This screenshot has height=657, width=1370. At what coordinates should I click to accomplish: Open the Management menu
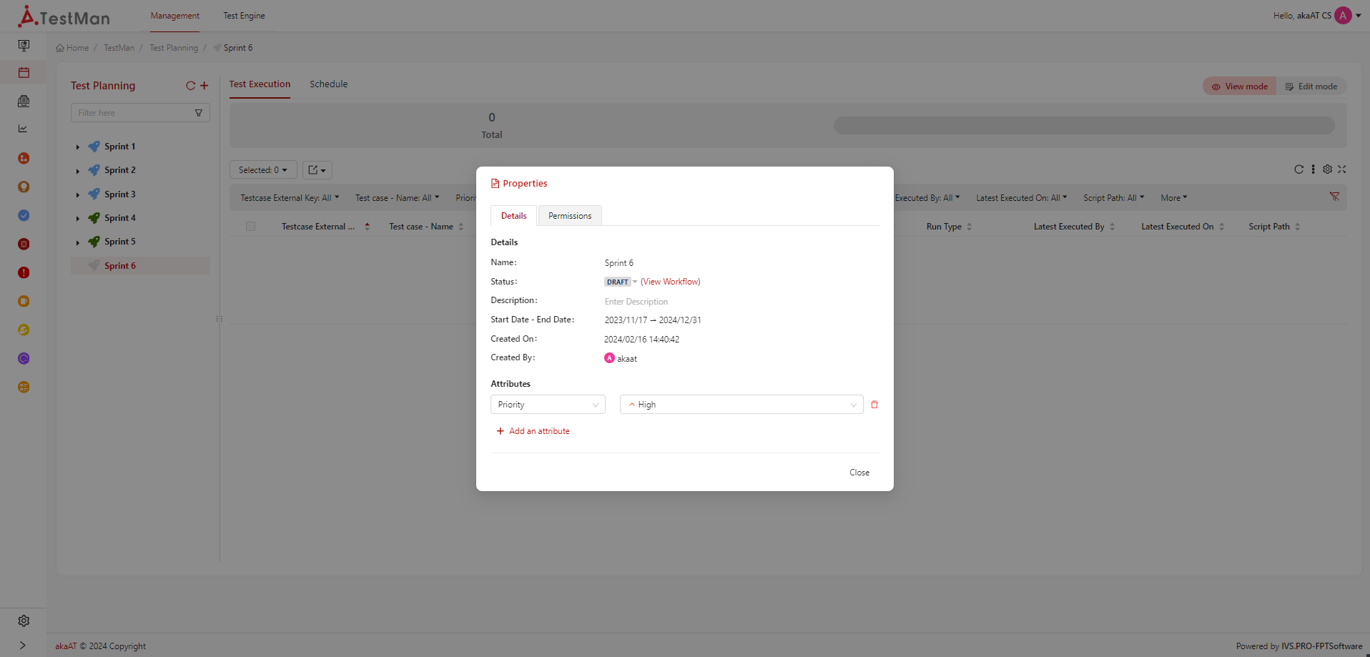point(175,16)
